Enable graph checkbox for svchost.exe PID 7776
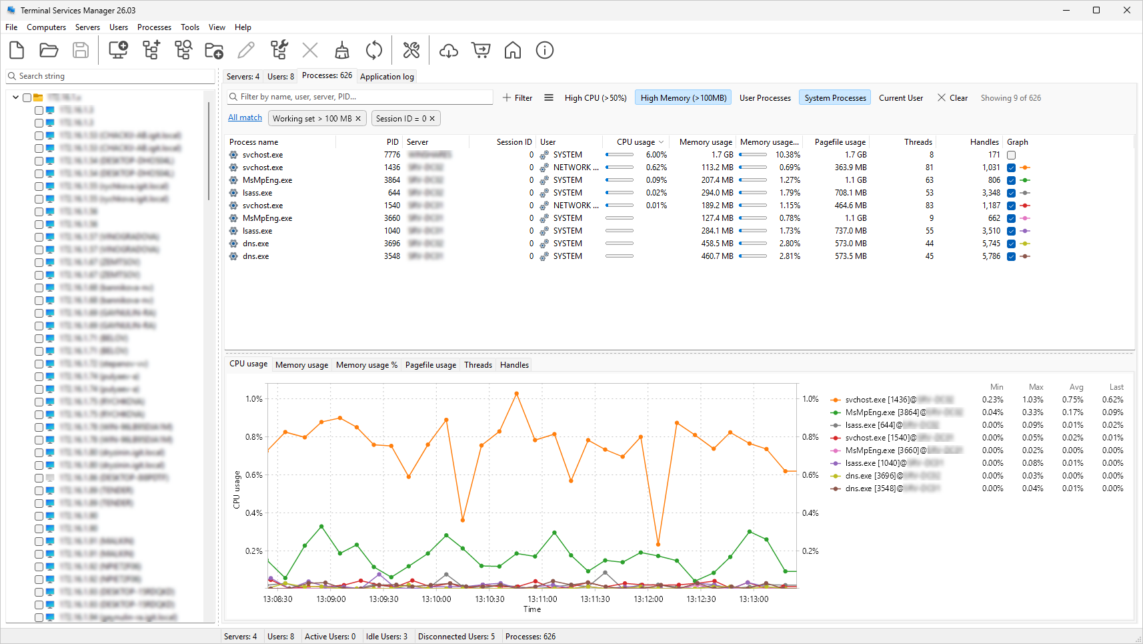Screen dimensions: 1143x644 (x=1011, y=155)
